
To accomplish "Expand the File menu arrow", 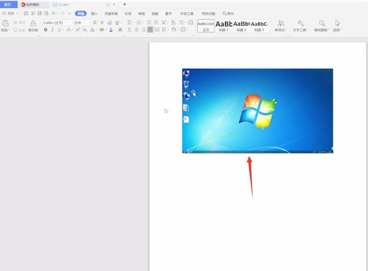I will pyautogui.click(x=17, y=14).
